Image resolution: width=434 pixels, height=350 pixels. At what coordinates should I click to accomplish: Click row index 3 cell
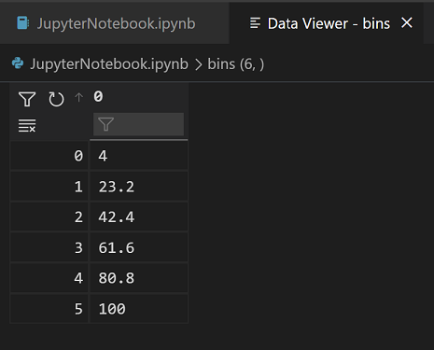pyautogui.click(x=49, y=247)
